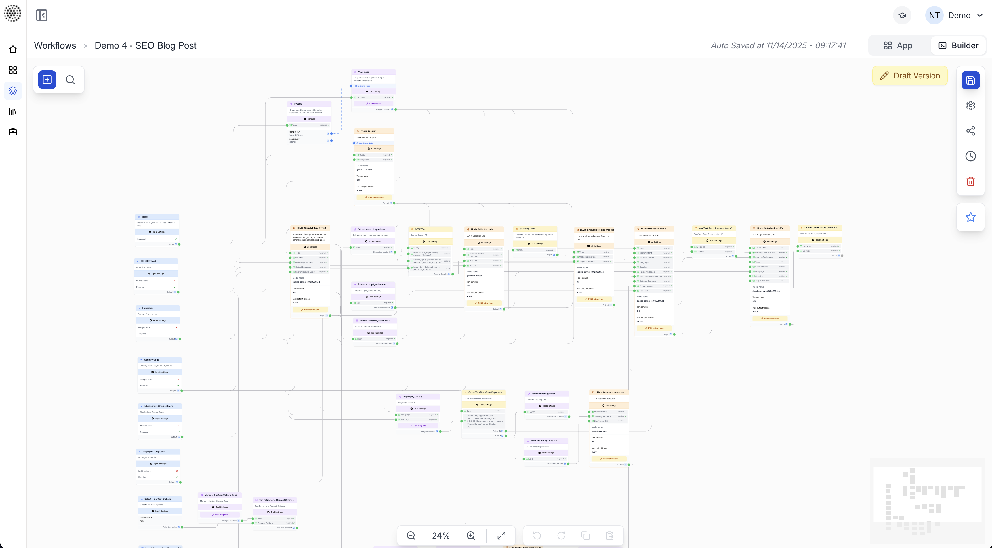Click the workflow minimap overview

pos(926,500)
